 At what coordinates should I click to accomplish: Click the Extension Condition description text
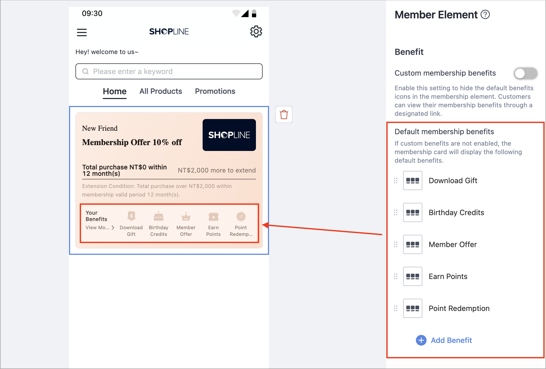[x=157, y=190]
